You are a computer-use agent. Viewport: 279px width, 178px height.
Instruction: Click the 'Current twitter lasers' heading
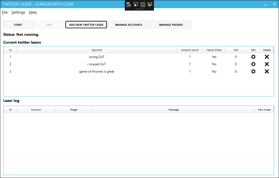click(22, 42)
